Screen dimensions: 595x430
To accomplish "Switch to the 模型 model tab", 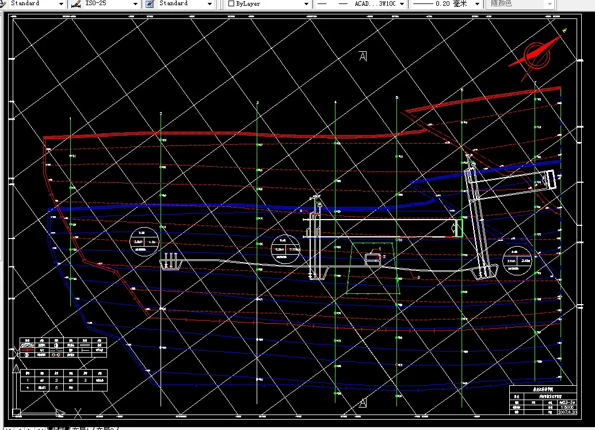I will pyautogui.click(x=59, y=428).
